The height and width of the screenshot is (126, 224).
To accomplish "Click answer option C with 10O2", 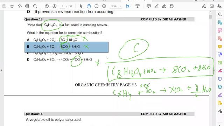I will 55,53.
